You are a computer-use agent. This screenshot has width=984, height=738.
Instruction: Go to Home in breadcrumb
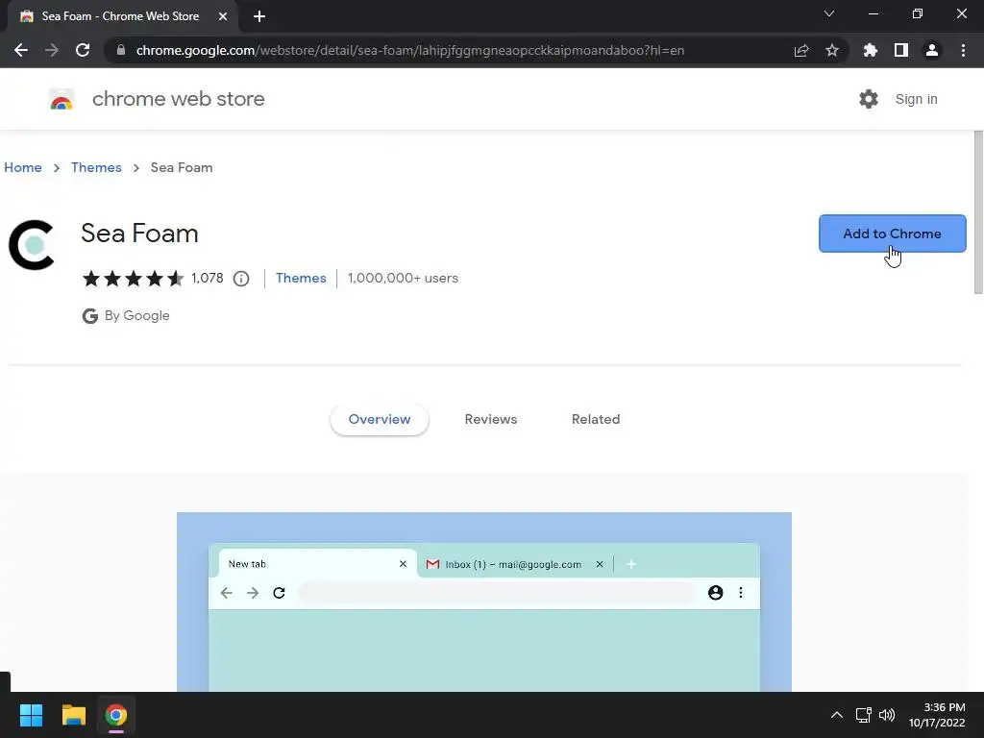(23, 167)
